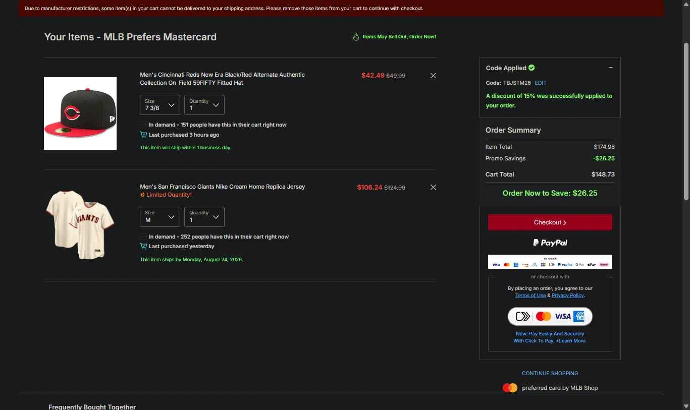Click the cart icon beside Last purchased 3 hours ago
The width and height of the screenshot is (690, 410).
pyautogui.click(x=143, y=135)
